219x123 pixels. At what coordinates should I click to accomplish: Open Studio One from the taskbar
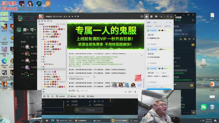[65, 121]
